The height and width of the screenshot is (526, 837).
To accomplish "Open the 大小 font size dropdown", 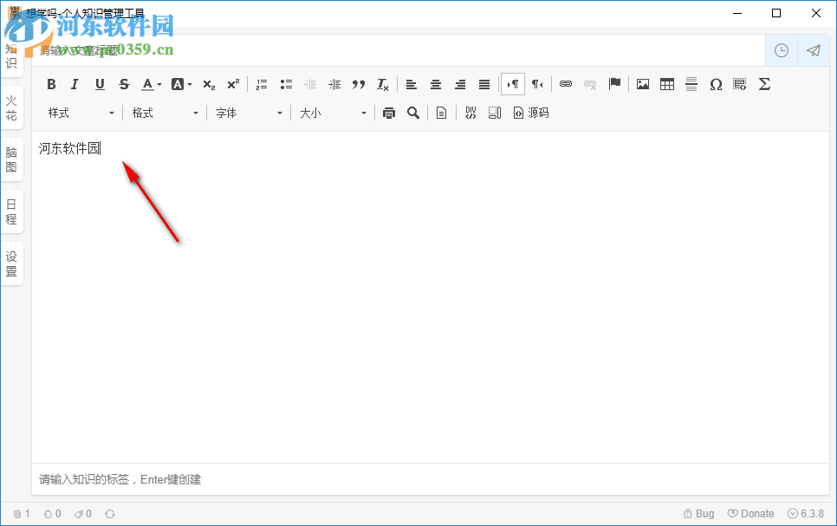I will 333,113.
